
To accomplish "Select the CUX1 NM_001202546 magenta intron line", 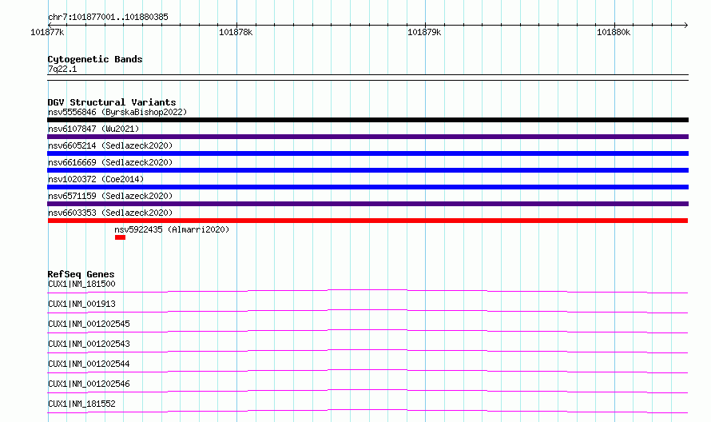I will pos(367,391).
